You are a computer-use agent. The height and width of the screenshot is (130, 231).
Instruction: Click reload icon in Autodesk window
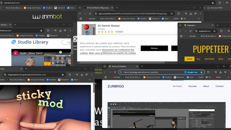click(x=90, y=13)
